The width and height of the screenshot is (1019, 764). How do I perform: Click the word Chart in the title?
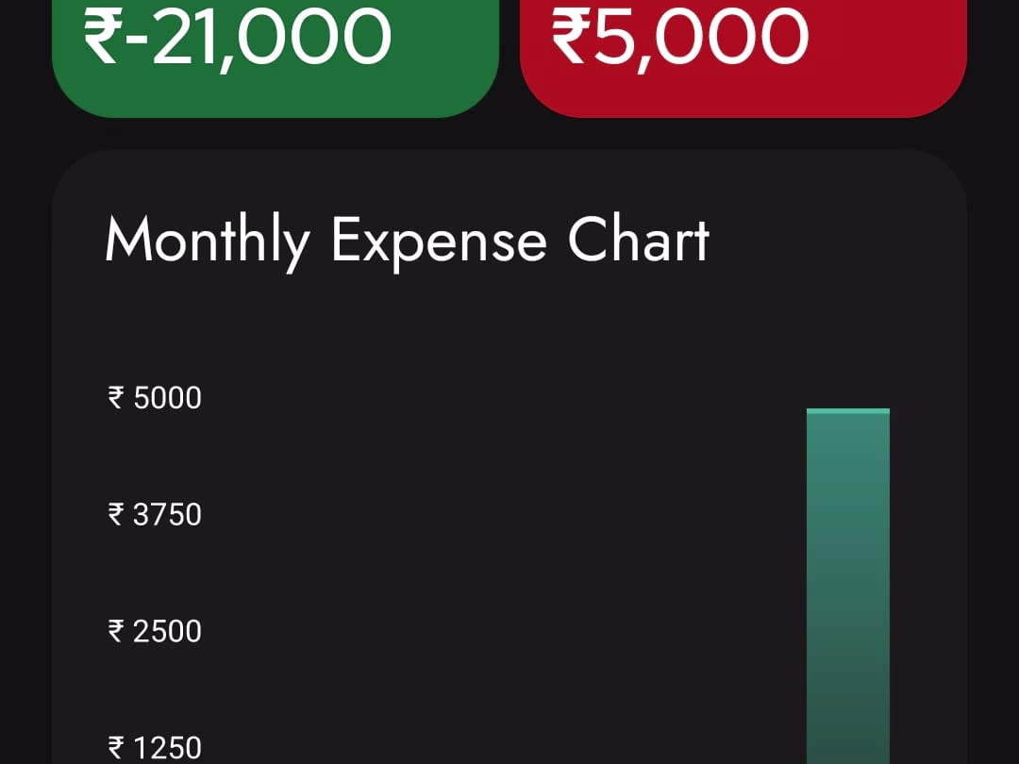click(x=638, y=241)
